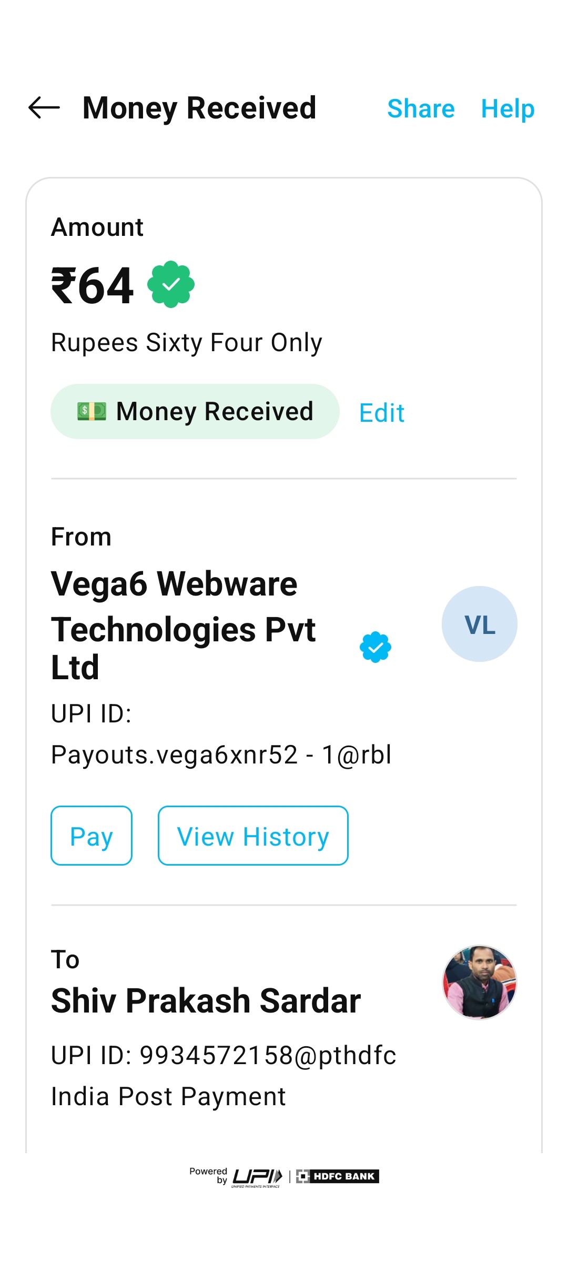Tap the Vega6 Webware Technologies sender name

[183, 625]
